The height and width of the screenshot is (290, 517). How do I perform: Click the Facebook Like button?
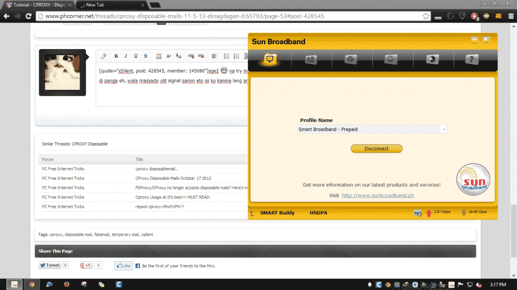click(123, 266)
